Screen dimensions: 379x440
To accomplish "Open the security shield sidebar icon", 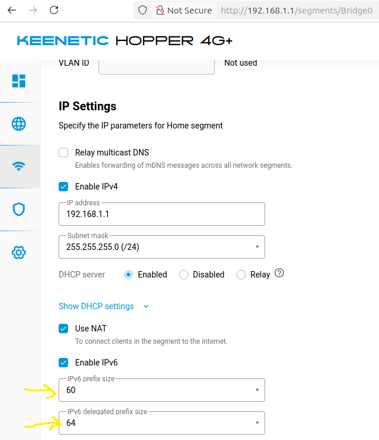I will (19, 209).
